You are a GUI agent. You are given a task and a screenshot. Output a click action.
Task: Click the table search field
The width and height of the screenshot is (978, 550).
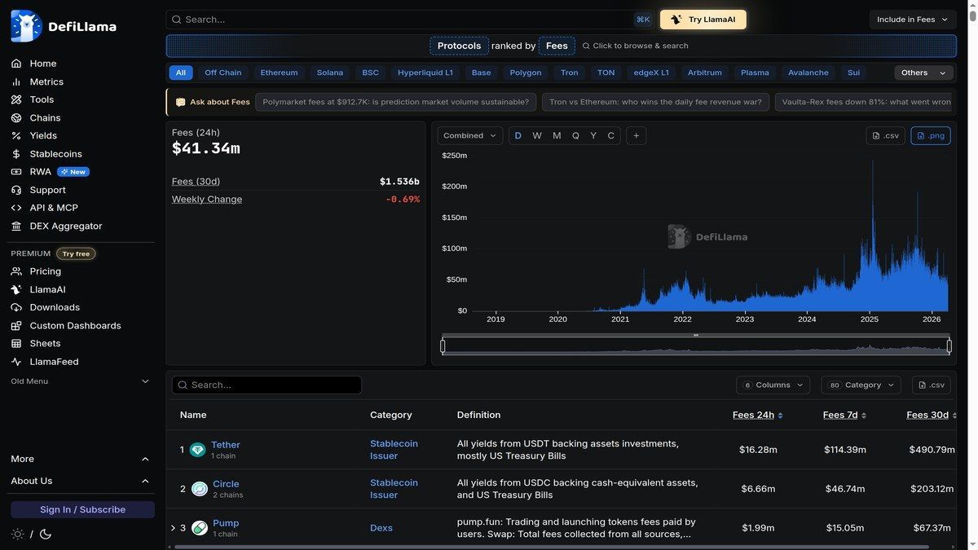(267, 383)
